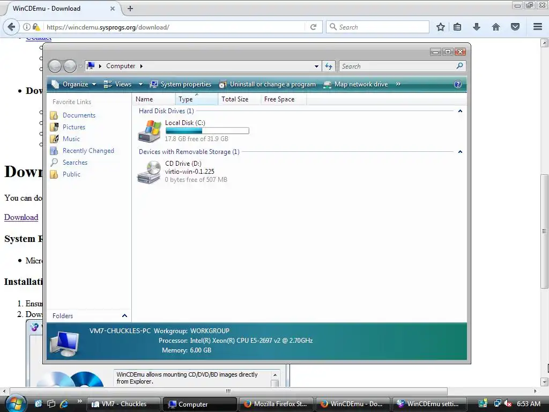Open the Organize menu
This screenshot has height=412, width=549.
(x=73, y=84)
